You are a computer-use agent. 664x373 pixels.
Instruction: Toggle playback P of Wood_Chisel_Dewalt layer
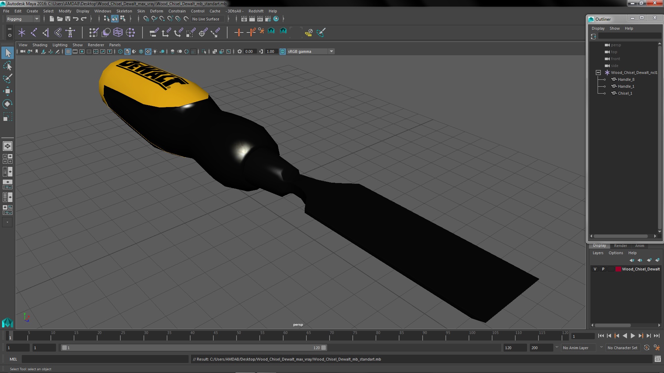(603, 269)
